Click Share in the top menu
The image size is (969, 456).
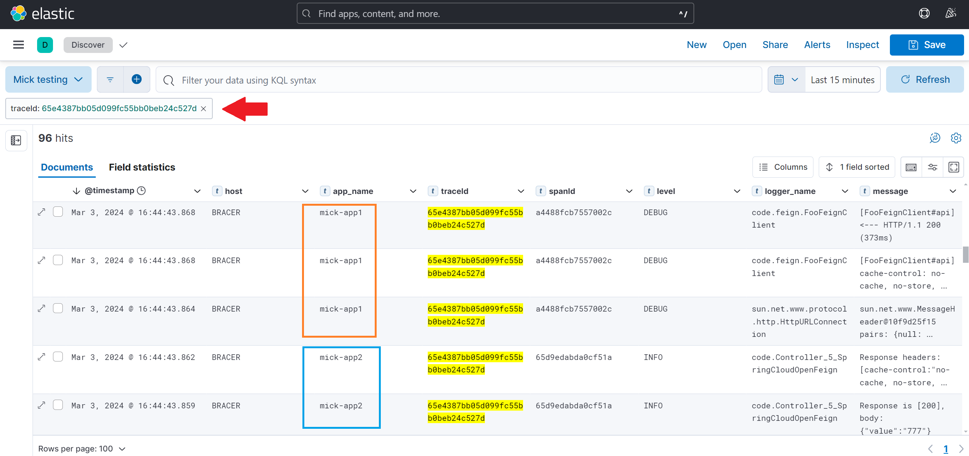[x=775, y=45]
